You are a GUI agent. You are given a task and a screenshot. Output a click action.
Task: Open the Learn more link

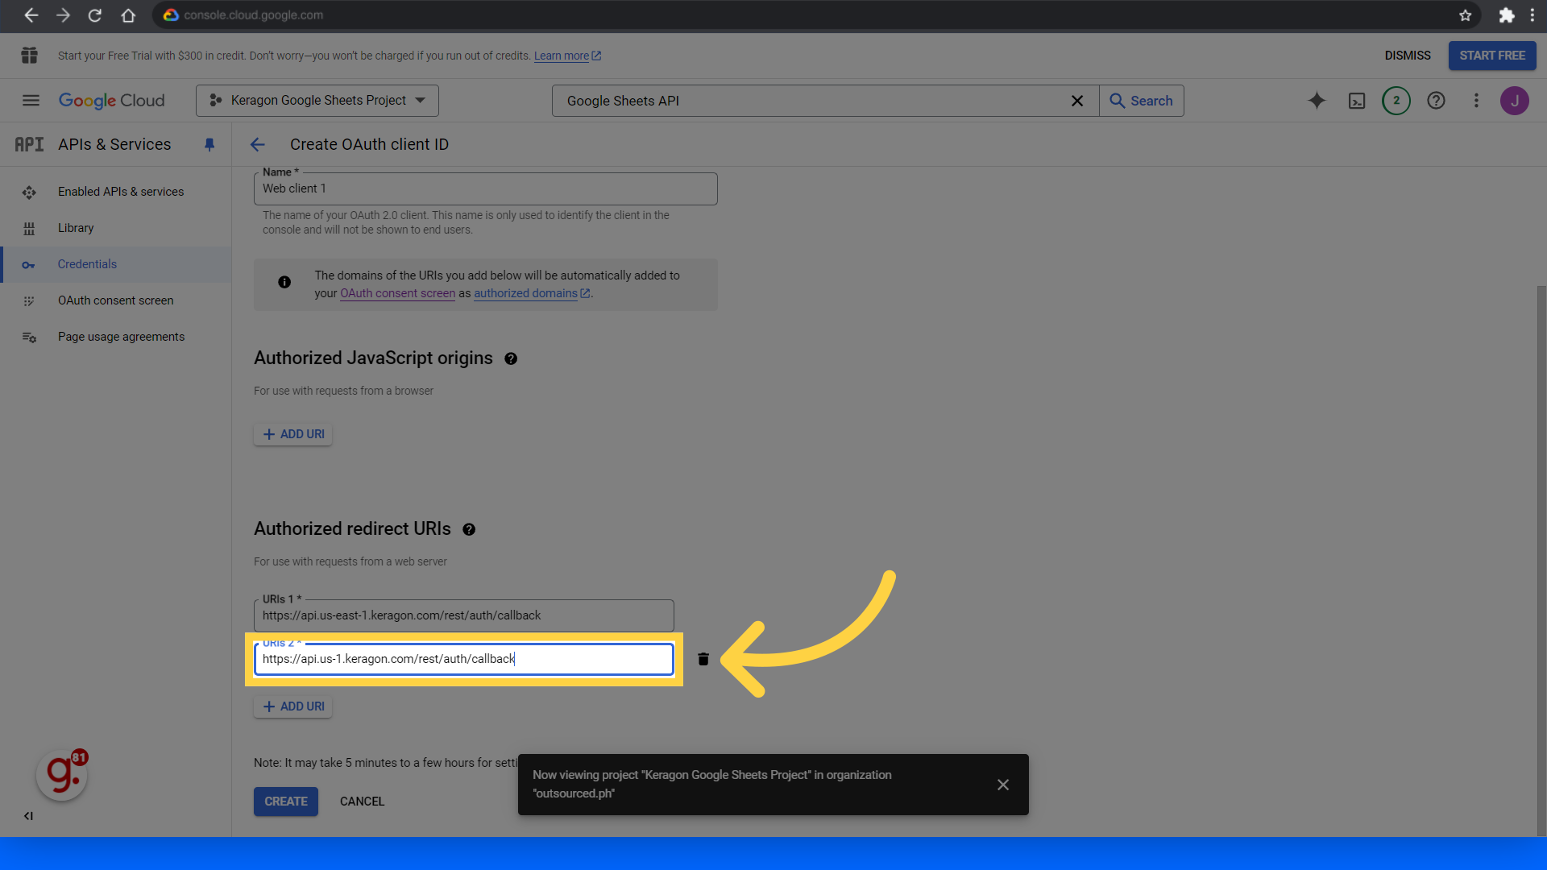pos(567,56)
